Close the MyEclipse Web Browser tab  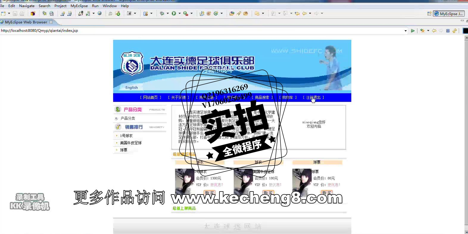[51, 22]
